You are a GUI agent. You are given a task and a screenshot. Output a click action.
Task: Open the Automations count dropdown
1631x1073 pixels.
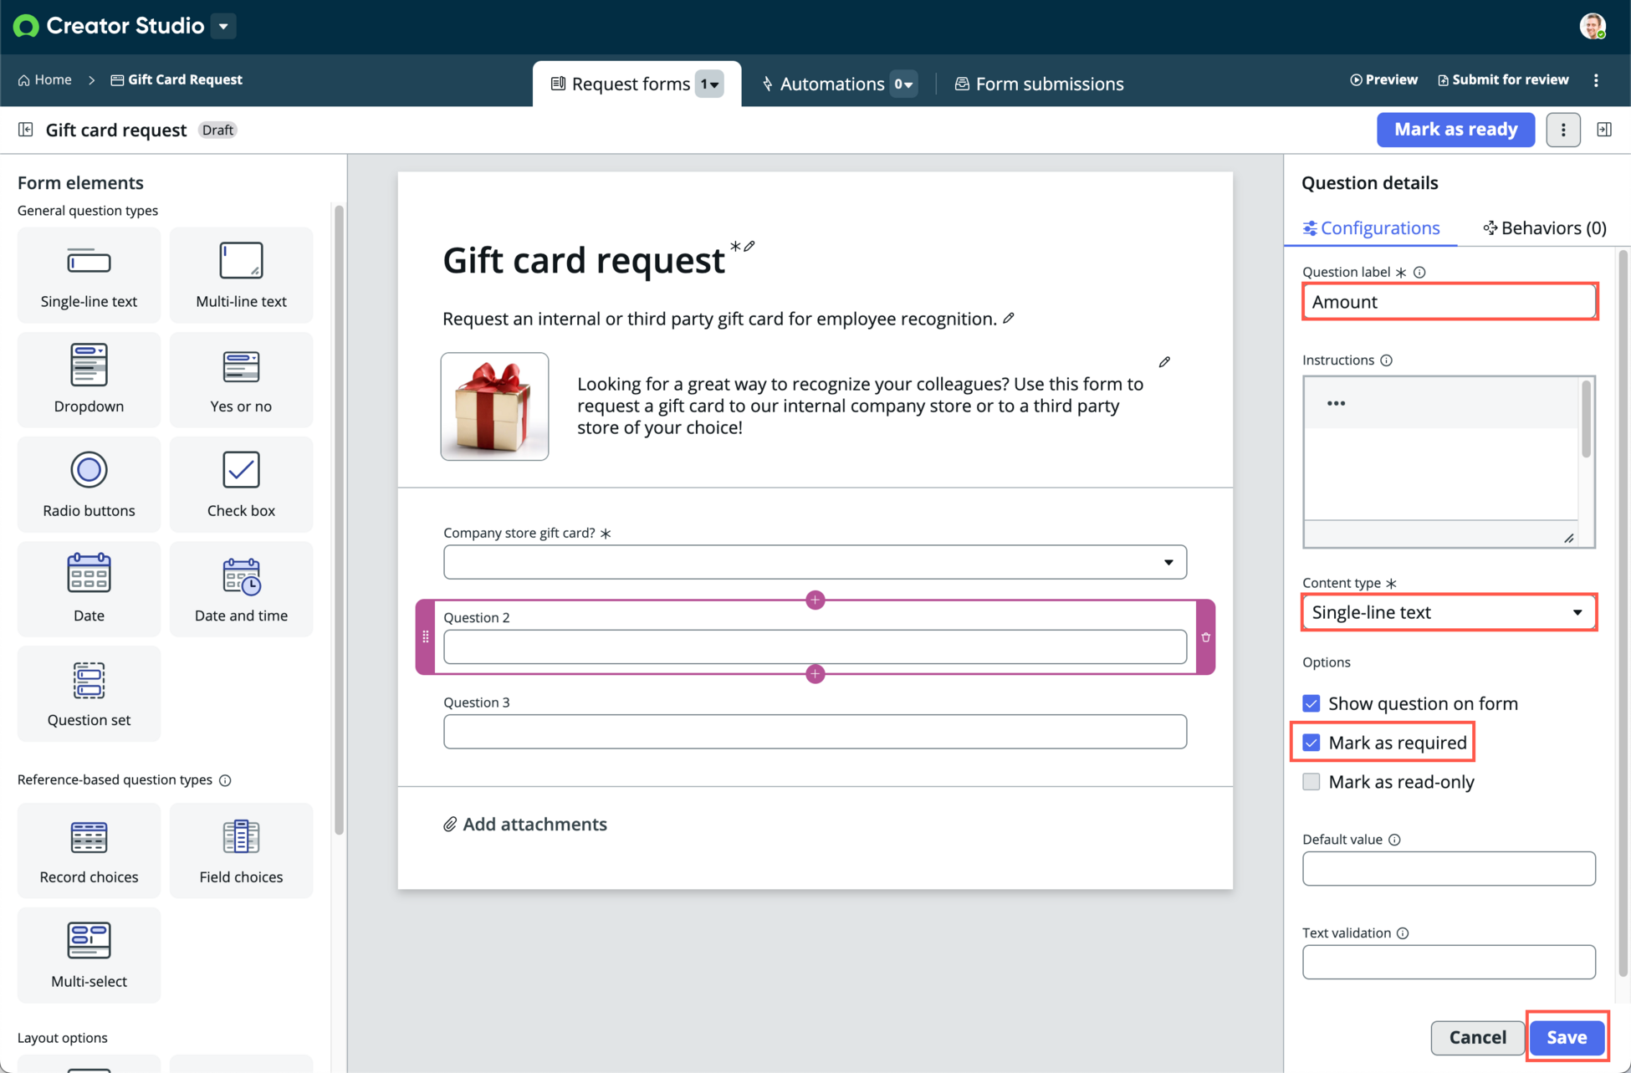point(903,84)
